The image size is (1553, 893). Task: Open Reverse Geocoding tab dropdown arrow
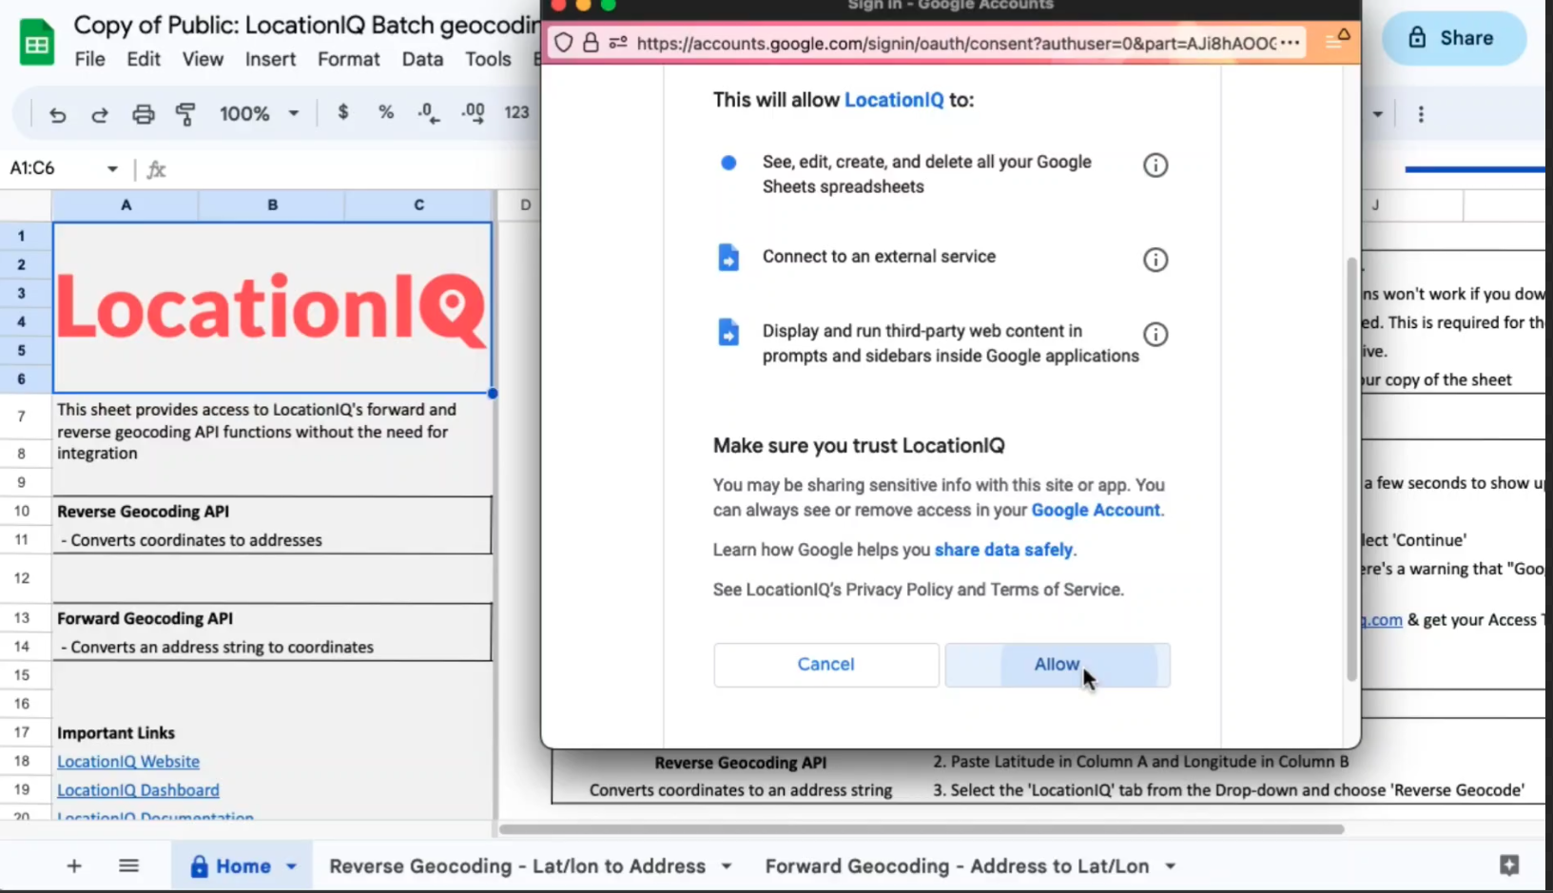(x=727, y=866)
